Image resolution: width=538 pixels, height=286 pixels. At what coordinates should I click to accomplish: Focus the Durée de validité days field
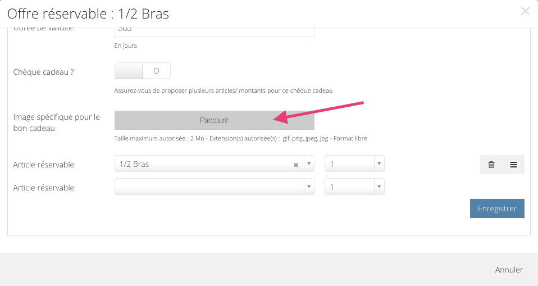214,31
